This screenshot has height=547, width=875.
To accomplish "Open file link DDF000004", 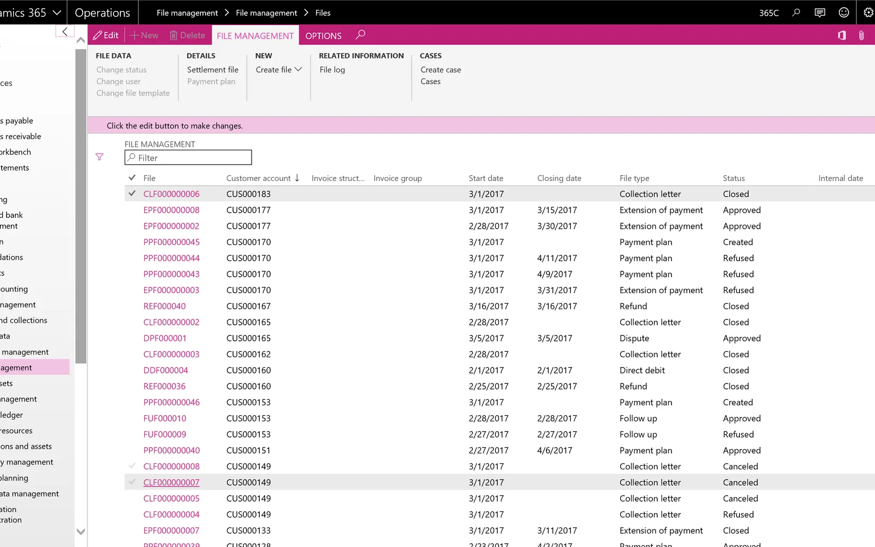I will (166, 370).
